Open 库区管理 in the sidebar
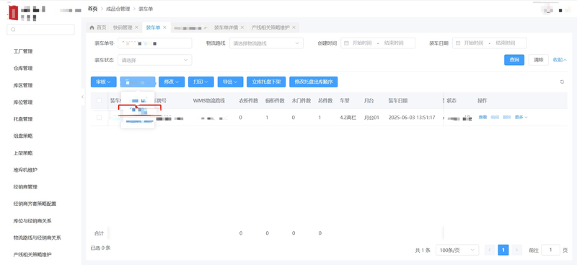 click(x=23, y=85)
